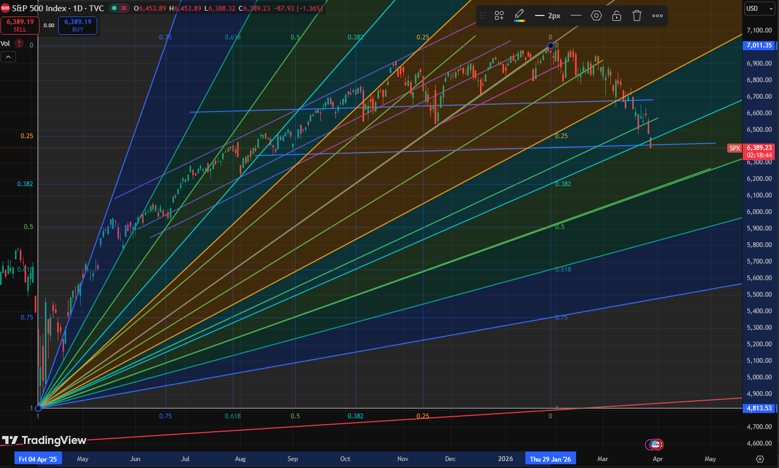Click the Vol red error exclamation icon
779x468 pixels.
tap(20, 43)
